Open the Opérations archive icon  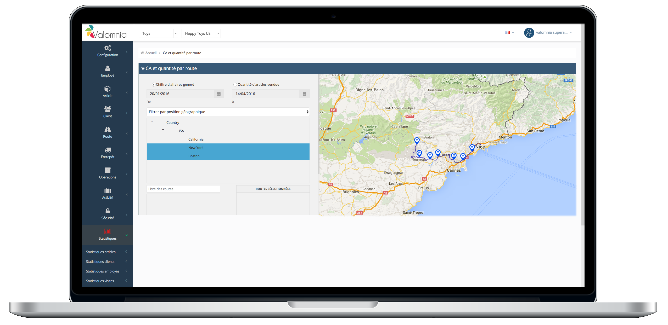tap(108, 170)
